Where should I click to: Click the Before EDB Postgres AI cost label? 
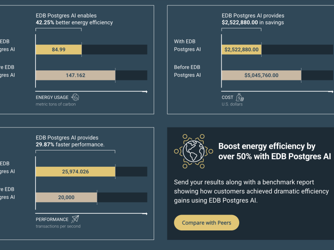(x=187, y=71)
